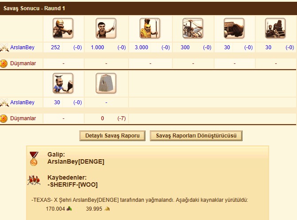Select the catapult unit icon
The width and height of the screenshot is (297, 220).
[x=275, y=28]
